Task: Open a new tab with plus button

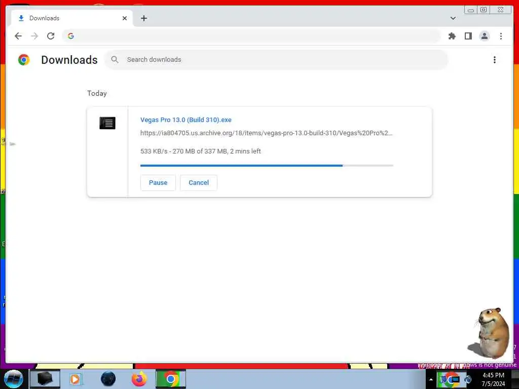Action: (x=143, y=18)
